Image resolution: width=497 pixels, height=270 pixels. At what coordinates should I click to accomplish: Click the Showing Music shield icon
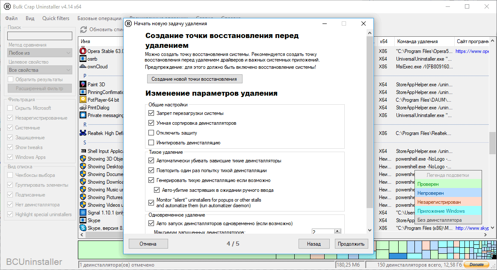point(83,189)
